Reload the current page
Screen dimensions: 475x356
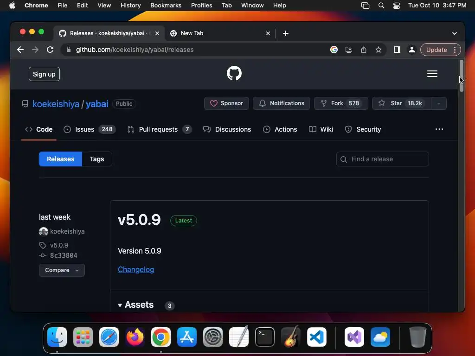point(50,50)
